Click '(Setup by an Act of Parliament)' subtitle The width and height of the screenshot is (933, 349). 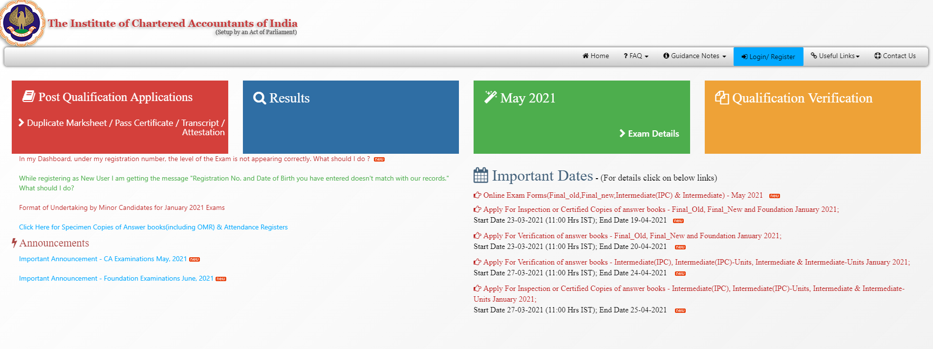point(256,32)
